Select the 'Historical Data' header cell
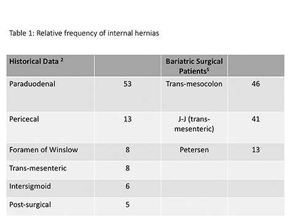The image size is (295, 221). click(50, 66)
